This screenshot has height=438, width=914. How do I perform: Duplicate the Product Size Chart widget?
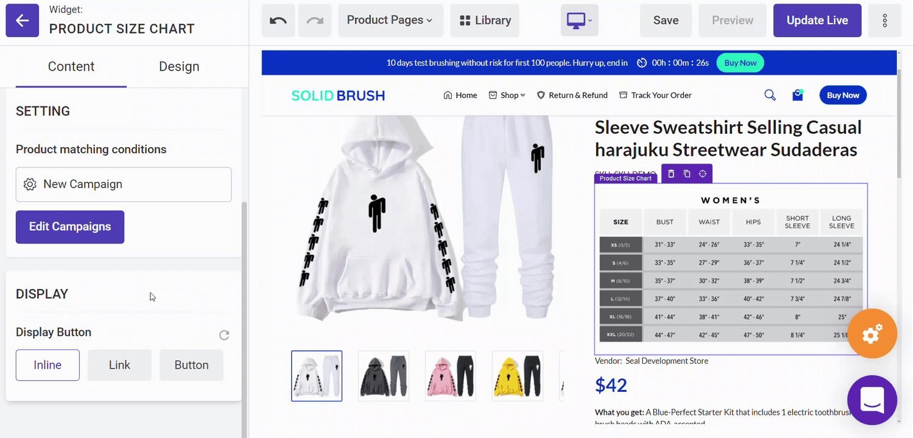click(687, 174)
